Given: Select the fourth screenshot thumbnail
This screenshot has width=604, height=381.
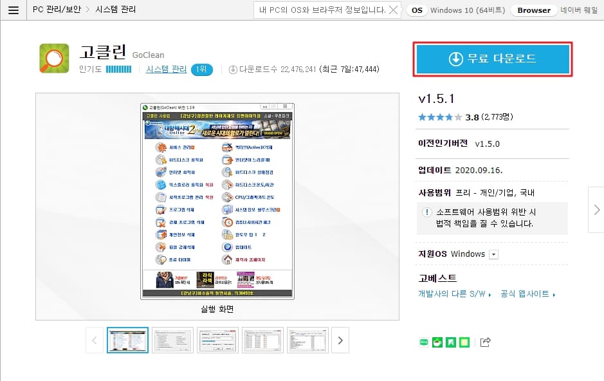Looking at the screenshot, I should (262, 340).
